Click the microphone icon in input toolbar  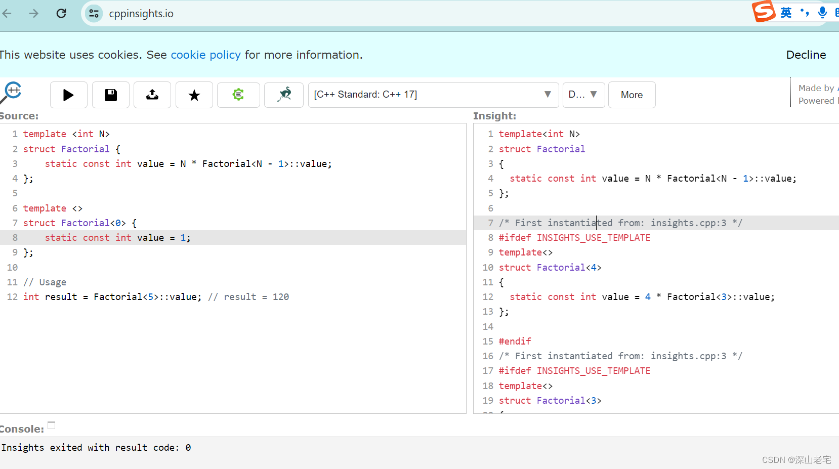pos(823,13)
